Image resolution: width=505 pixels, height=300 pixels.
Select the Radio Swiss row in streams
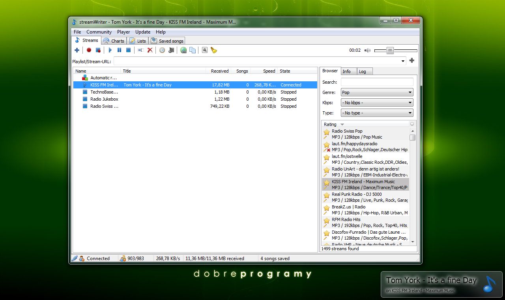(x=195, y=106)
